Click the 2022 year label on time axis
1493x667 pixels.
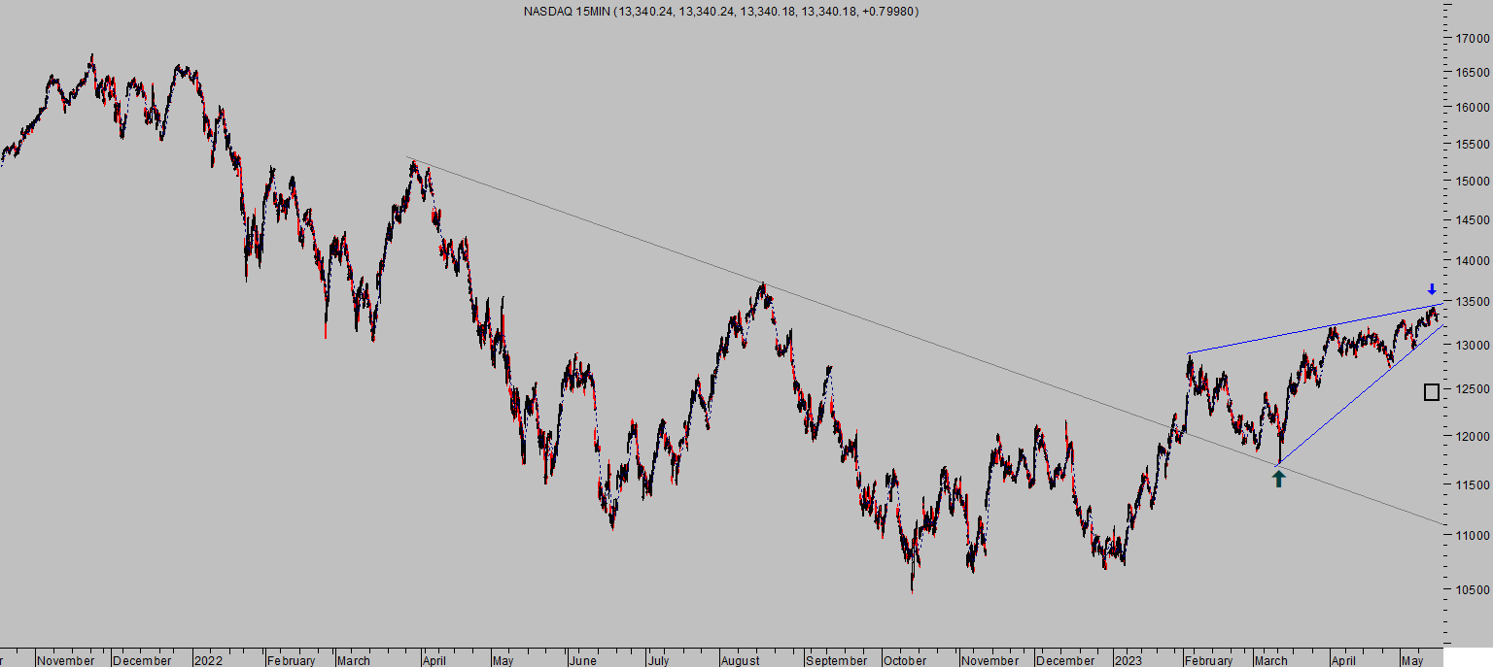click(x=208, y=660)
